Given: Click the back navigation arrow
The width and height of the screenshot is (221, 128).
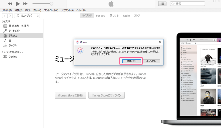Looking at the screenshot, I should pyautogui.click(x=5, y=16).
